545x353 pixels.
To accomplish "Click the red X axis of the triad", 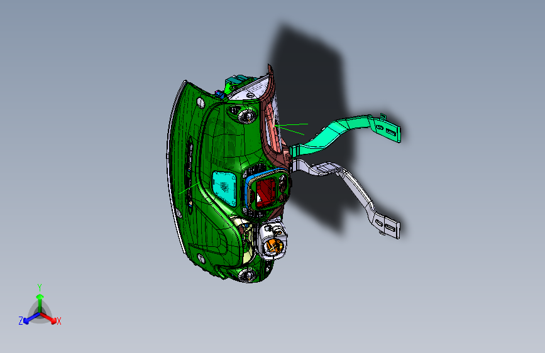I will click(x=49, y=318).
